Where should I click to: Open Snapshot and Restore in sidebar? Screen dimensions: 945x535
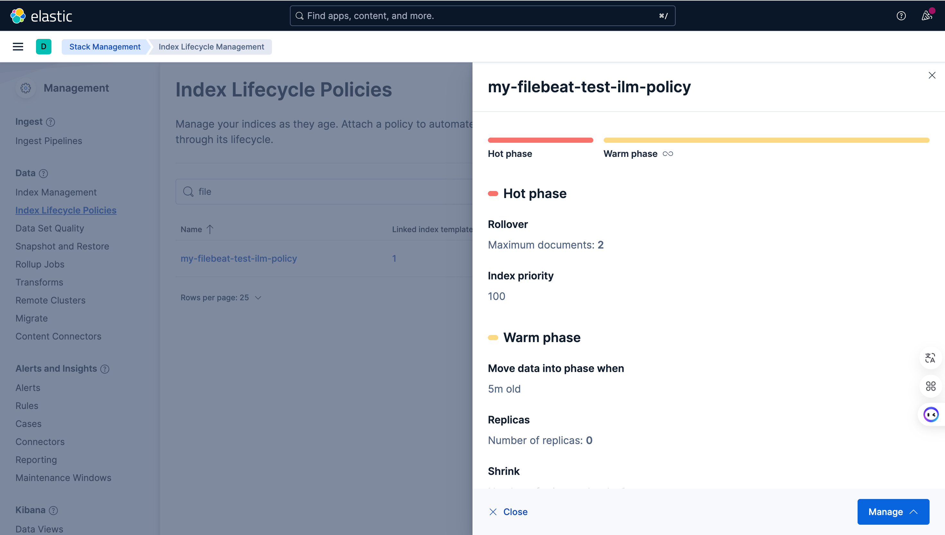click(x=62, y=246)
